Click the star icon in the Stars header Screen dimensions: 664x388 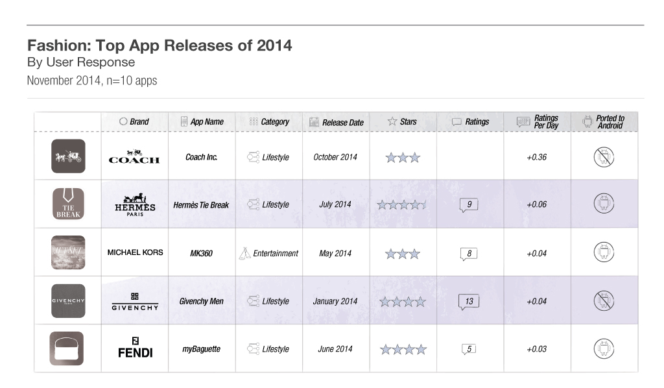tap(392, 121)
